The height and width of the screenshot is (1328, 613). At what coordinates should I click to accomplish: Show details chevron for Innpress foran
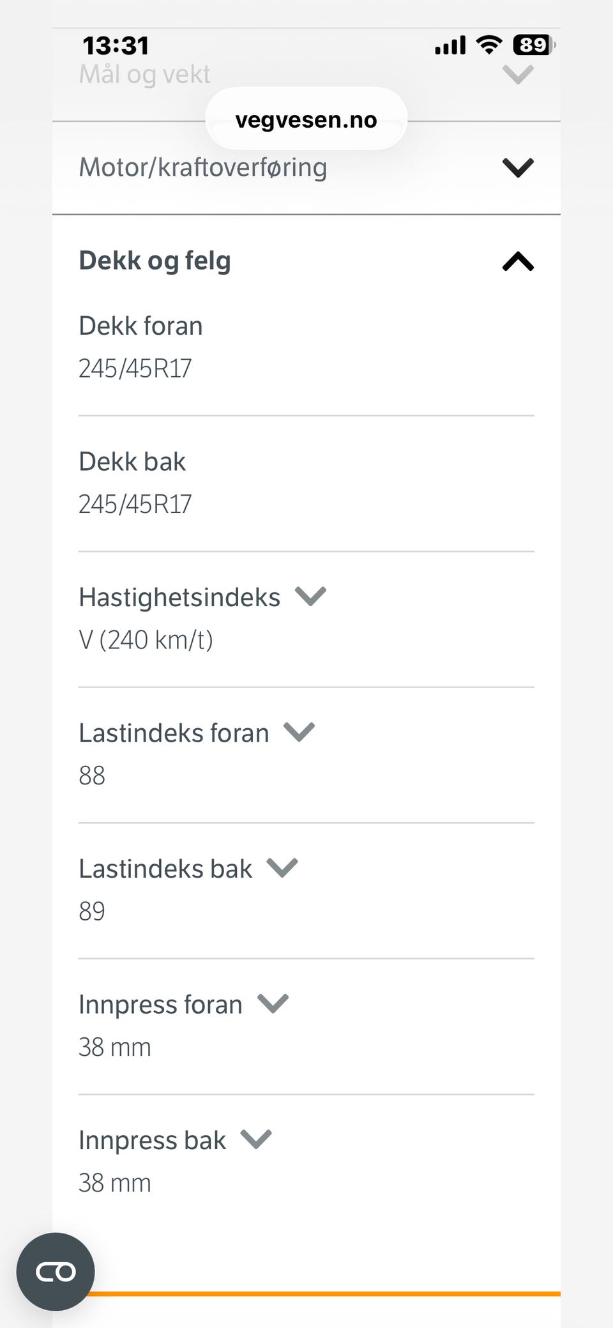pyautogui.click(x=273, y=1004)
